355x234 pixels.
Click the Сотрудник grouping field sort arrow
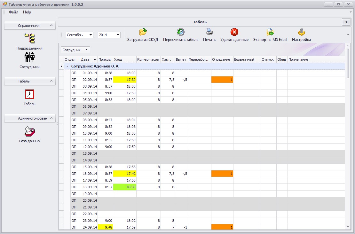coord(86,50)
